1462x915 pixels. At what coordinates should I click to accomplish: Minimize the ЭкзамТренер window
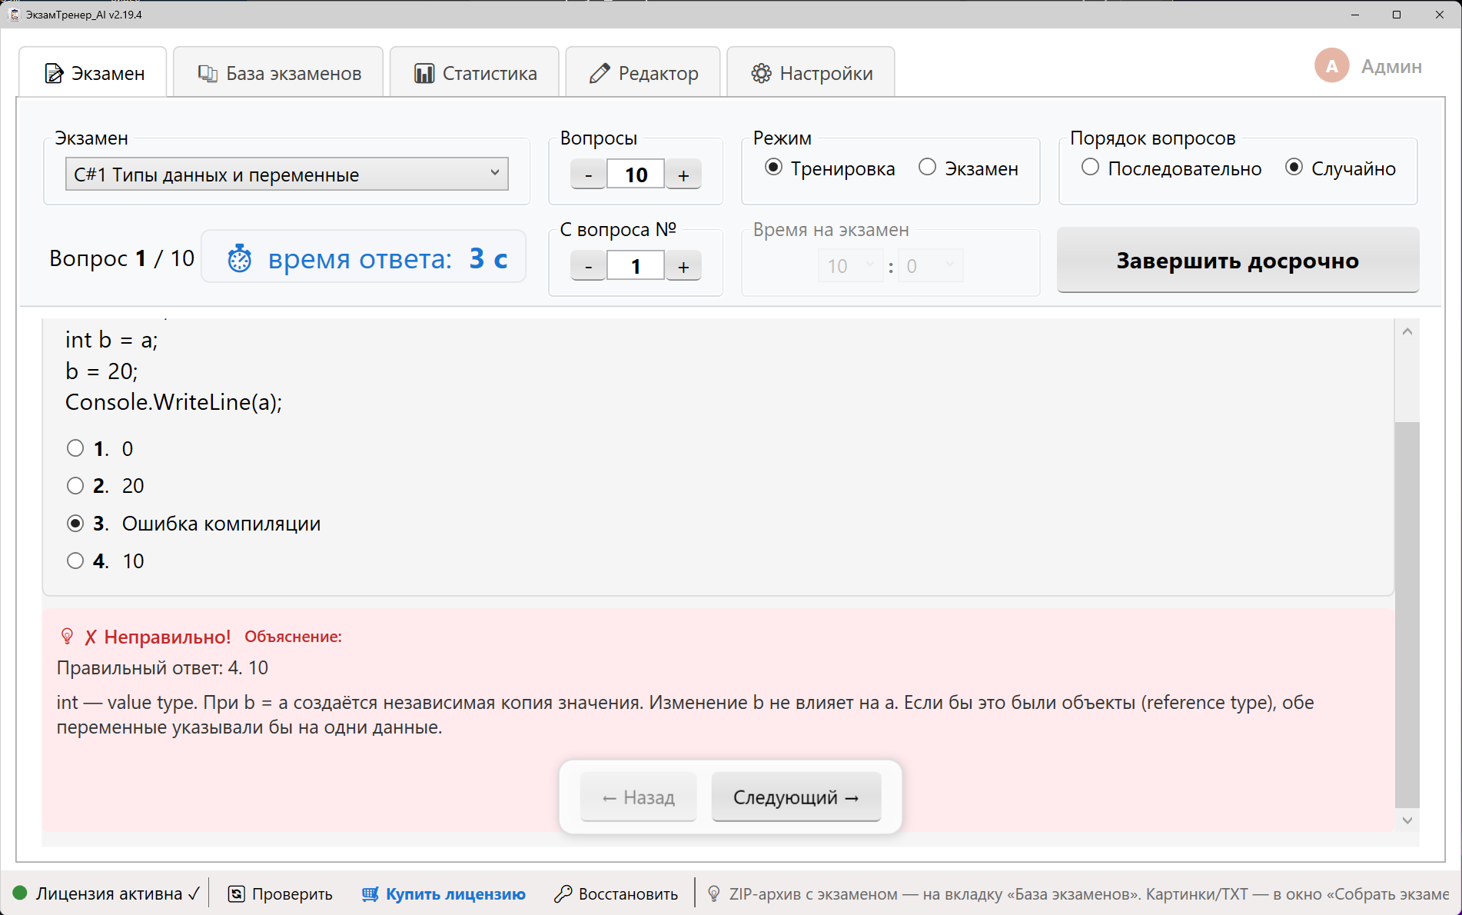1355,15
